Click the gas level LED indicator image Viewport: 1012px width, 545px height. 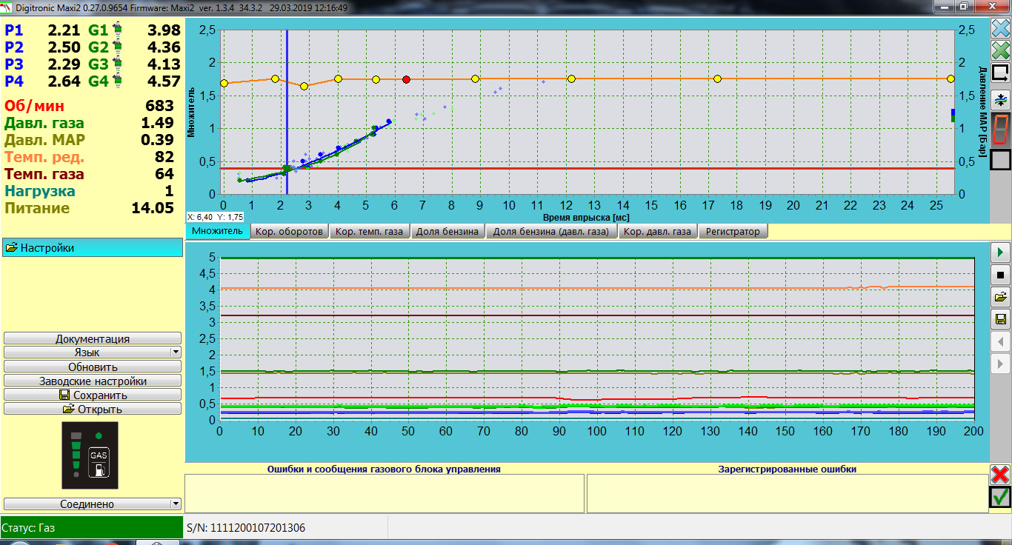(75, 454)
